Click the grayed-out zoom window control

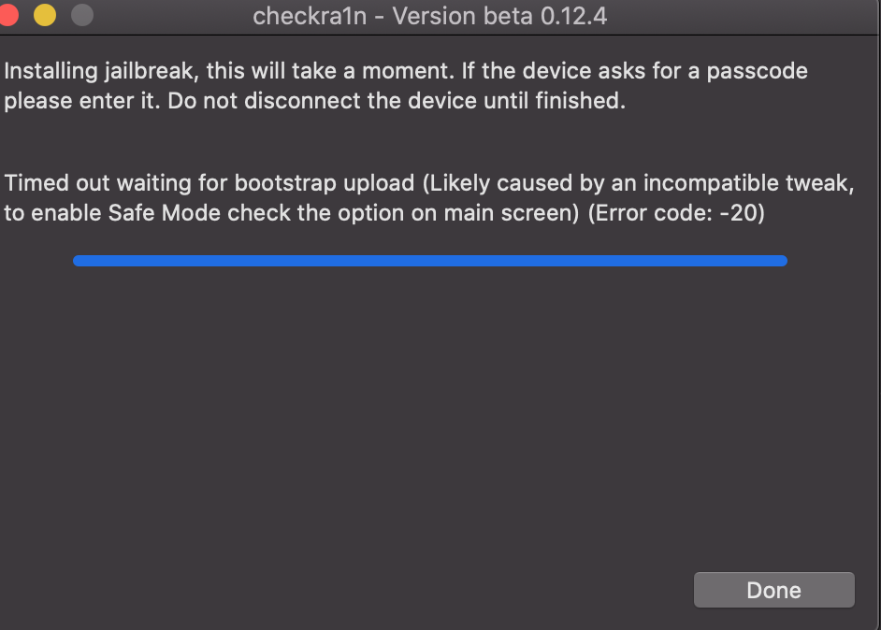pos(81,16)
